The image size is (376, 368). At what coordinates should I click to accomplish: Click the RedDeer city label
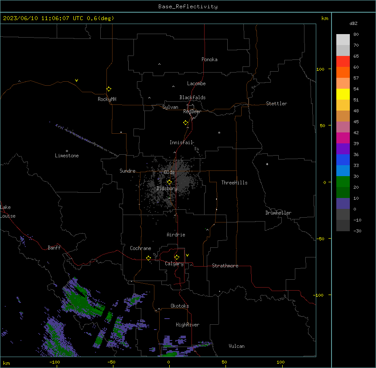click(192, 111)
